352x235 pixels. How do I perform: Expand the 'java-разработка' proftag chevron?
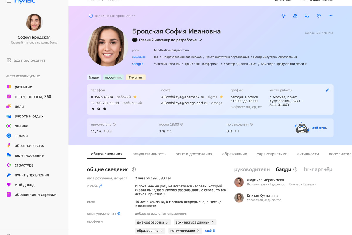(x=167, y=222)
